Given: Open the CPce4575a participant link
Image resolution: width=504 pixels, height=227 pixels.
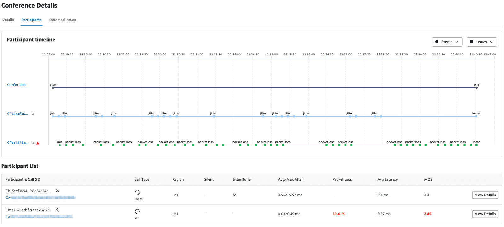Looking at the screenshot, I should click(x=18, y=143).
